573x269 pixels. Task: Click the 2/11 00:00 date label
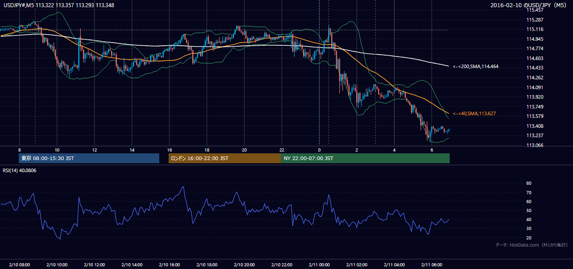click(x=319, y=265)
